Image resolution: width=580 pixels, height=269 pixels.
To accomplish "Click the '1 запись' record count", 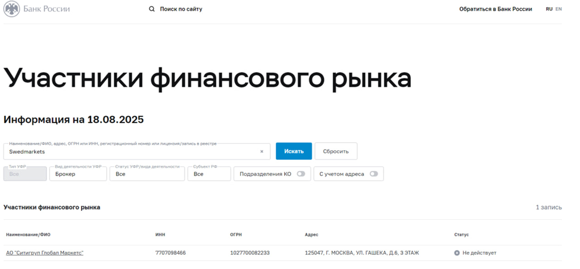I will [549, 207].
